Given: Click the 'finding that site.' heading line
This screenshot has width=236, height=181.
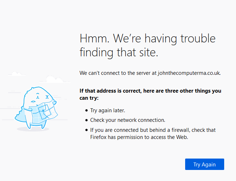Looking at the screenshot, I should 119,52.
